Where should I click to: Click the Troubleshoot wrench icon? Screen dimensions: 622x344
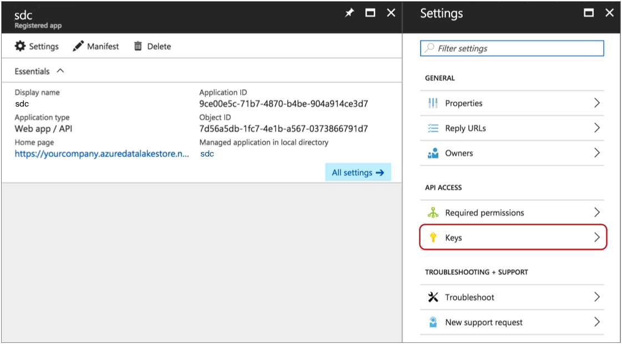point(433,297)
